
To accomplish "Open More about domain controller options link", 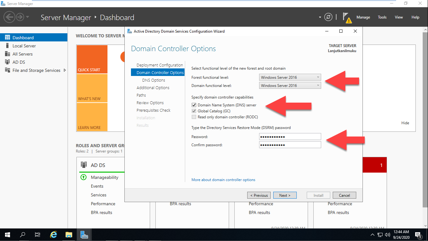I will (x=223, y=180).
